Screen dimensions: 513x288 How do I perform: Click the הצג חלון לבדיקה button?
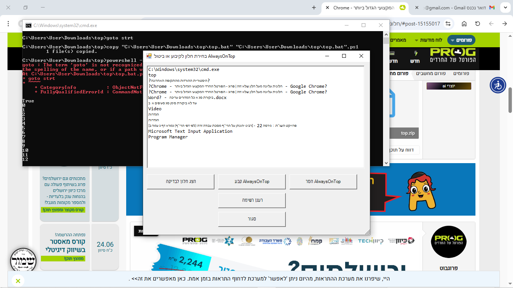click(181, 181)
